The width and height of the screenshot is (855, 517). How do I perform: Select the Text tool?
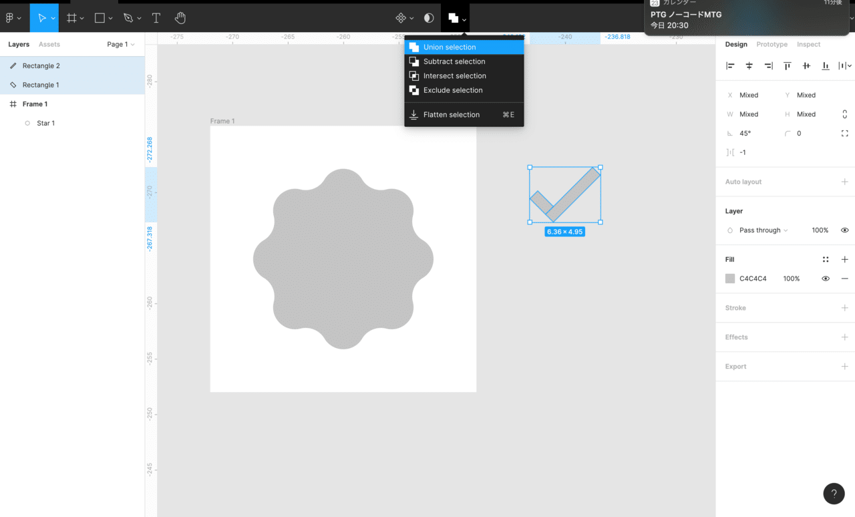pos(156,18)
